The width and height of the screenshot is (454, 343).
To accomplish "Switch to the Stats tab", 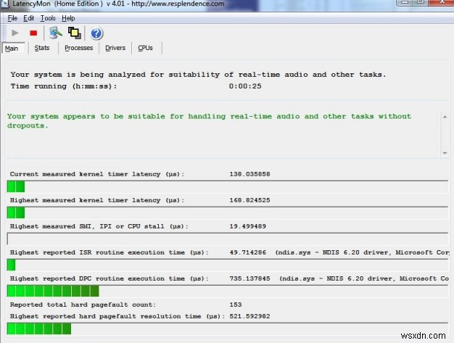I will (x=42, y=48).
